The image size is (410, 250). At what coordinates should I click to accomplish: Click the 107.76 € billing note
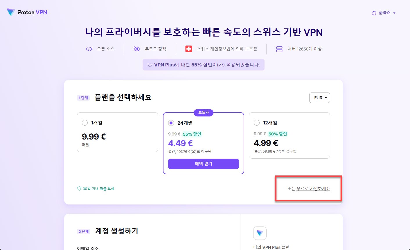[x=190, y=152]
